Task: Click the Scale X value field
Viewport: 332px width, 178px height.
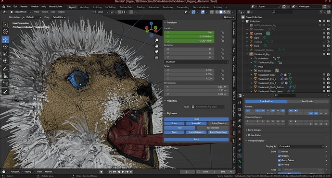Action: [x=189, y=71]
